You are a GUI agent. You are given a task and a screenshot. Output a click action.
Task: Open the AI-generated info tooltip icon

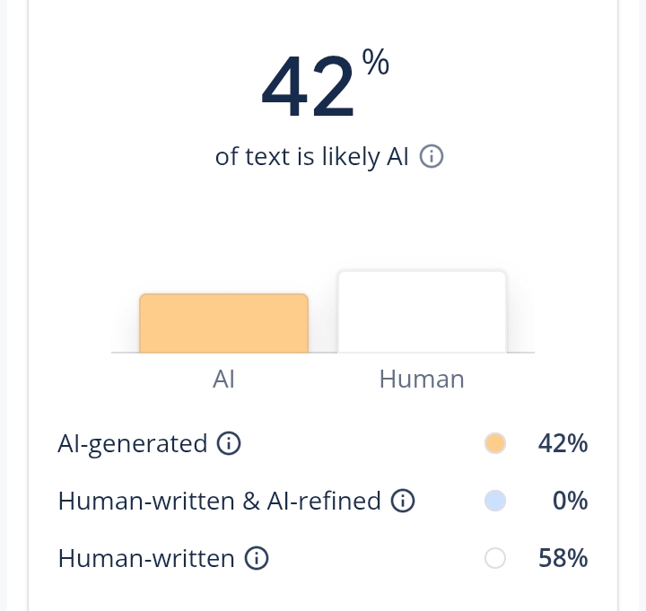pos(230,443)
